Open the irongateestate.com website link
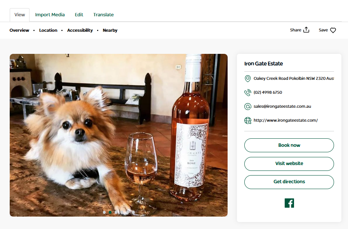Viewport: 348px width, 229px height. click(x=285, y=121)
